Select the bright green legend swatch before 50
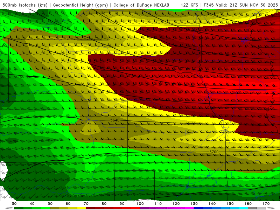 tap(45, 208)
